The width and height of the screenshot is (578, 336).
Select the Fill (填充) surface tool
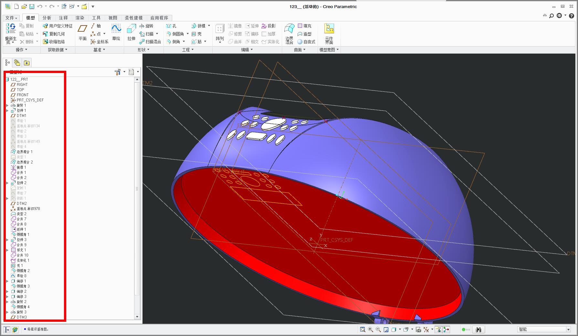(304, 26)
